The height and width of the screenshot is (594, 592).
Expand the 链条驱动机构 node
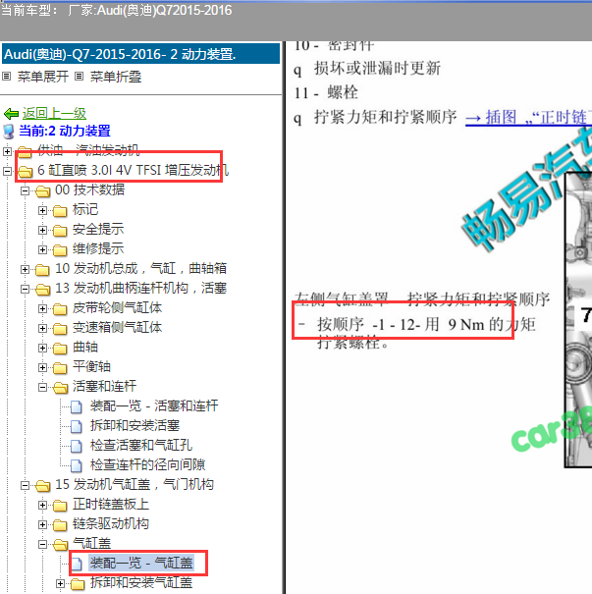[43, 524]
